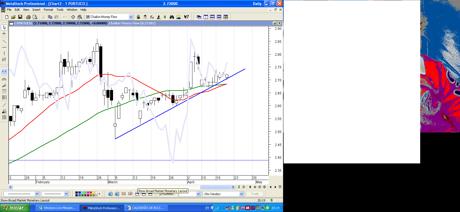Click the zoom-in magnifier on chart scrollbar
This screenshot has height=212, width=460.
point(264,187)
